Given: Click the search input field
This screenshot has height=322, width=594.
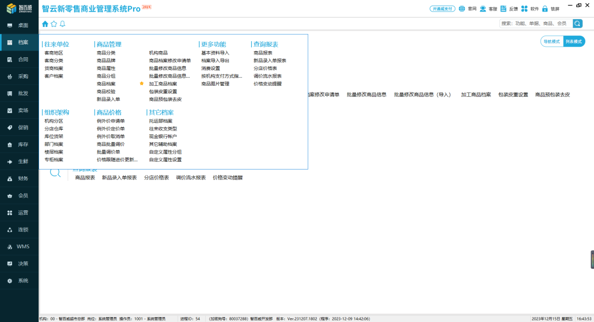Looking at the screenshot, I should coord(535,23).
